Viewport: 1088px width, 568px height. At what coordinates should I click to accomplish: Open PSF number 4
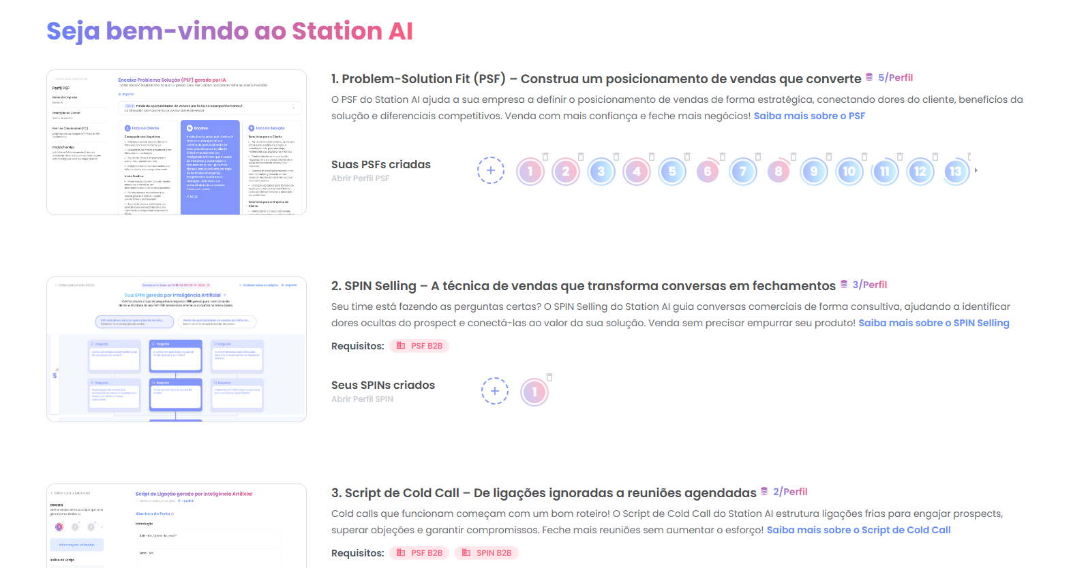(637, 172)
